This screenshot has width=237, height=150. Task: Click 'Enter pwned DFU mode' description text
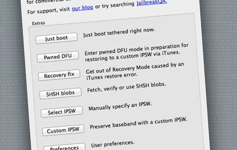[x=137, y=53]
